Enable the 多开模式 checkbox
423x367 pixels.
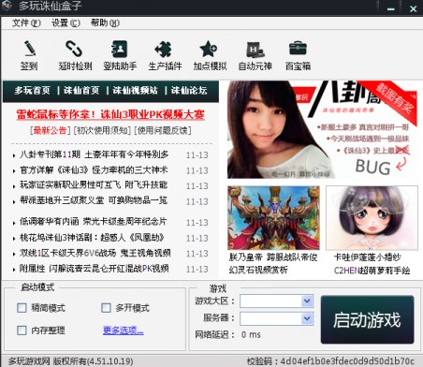(106, 308)
